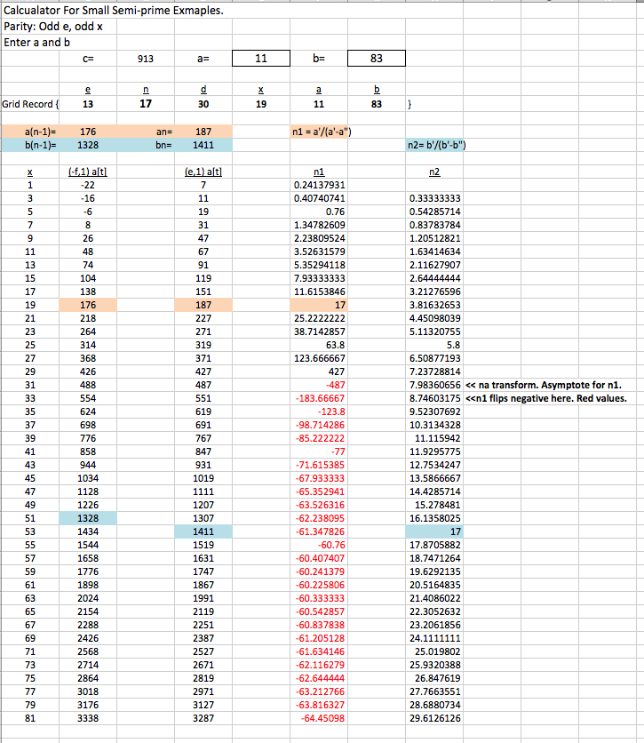This screenshot has height=743, width=644.
Task: Select the cell with value 1034
Action: coord(88,478)
